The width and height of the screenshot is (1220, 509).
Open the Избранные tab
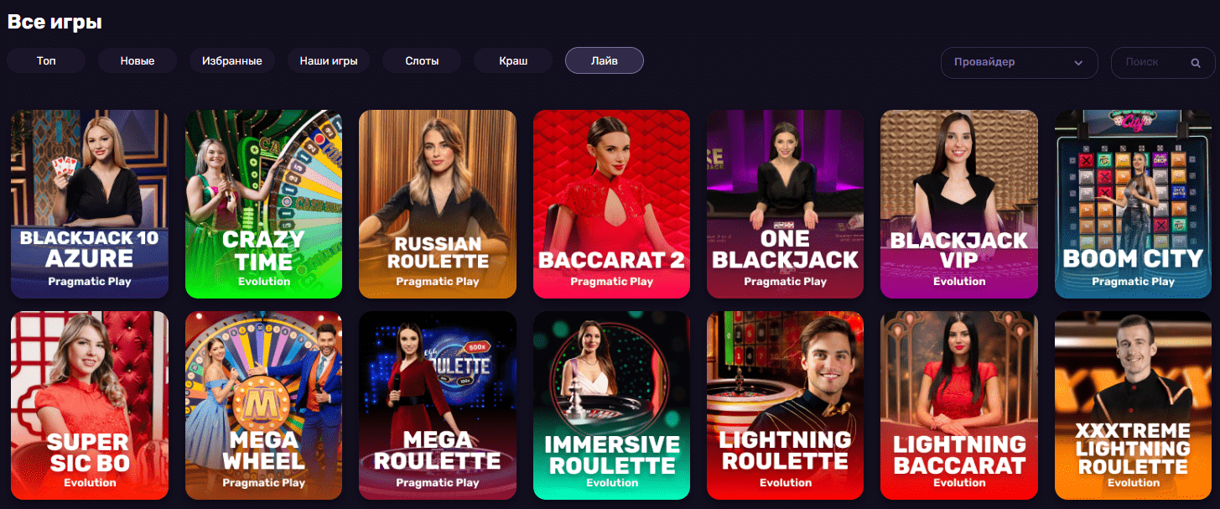pyautogui.click(x=232, y=60)
